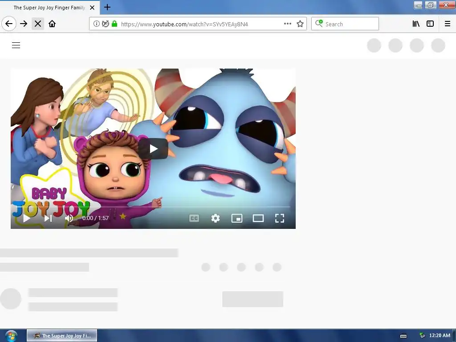The width and height of the screenshot is (456, 342).
Task: Enter full screen video mode
Action: (280, 218)
